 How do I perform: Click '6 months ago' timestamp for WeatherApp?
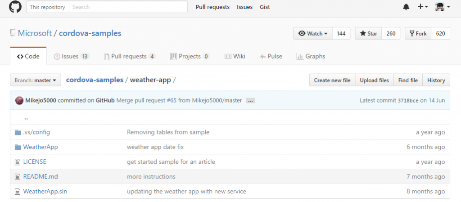426,147
